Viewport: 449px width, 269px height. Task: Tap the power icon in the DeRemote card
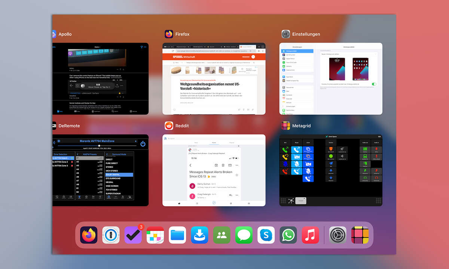click(143, 143)
